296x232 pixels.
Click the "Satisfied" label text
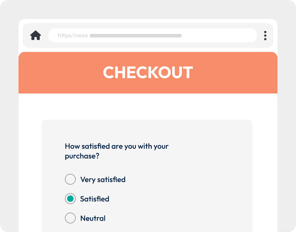click(95, 199)
